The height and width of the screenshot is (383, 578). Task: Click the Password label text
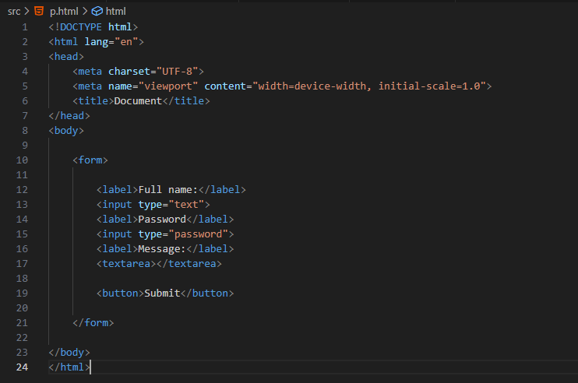click(162, 219)
